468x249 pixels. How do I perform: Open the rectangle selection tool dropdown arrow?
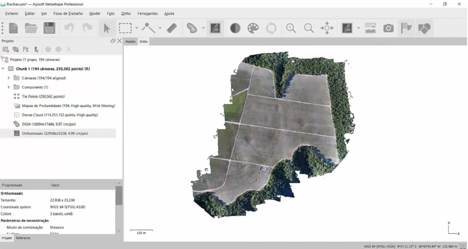click(137, 28)
